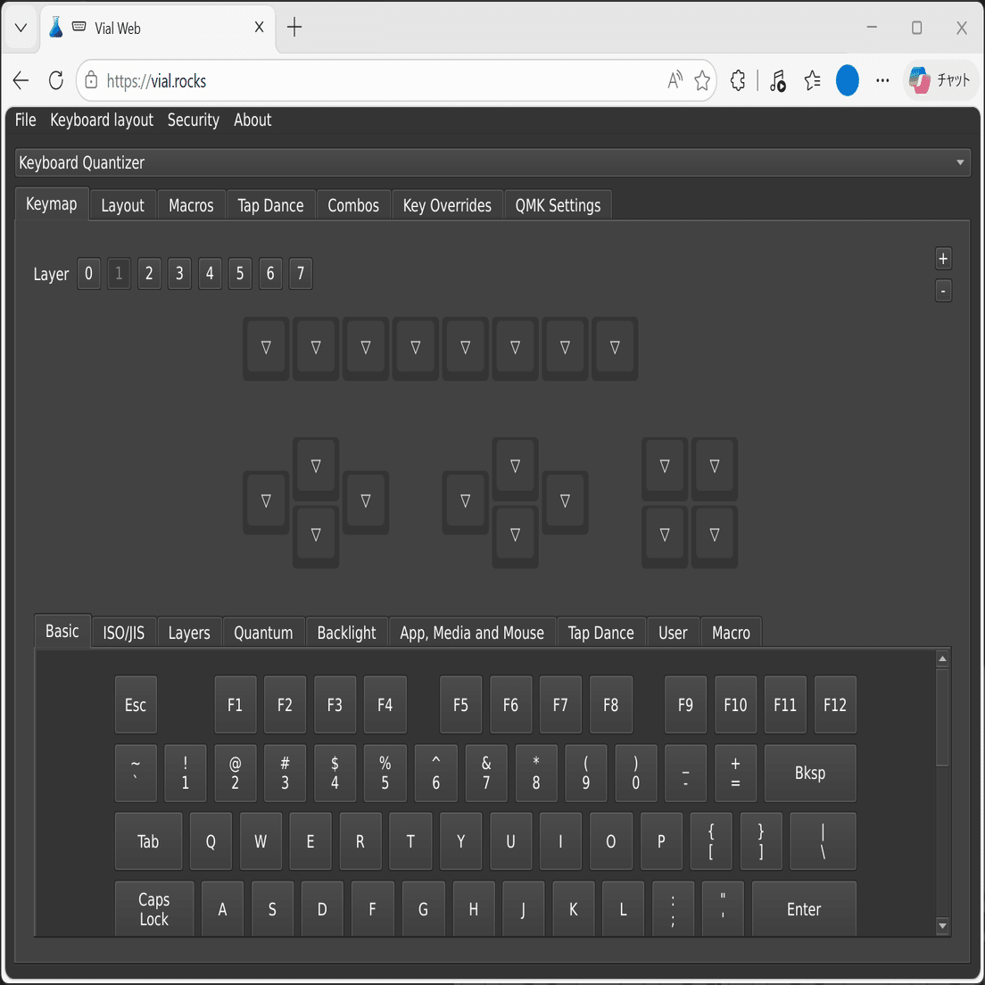985x985 pixels.
Task: Open browser settings three-dot menu
Action: point(882,80)
